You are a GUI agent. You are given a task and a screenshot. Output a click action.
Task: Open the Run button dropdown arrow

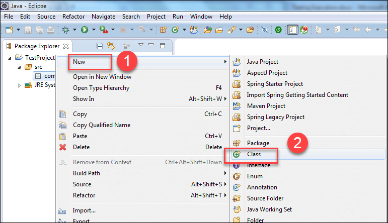click(x=93, y=30)
